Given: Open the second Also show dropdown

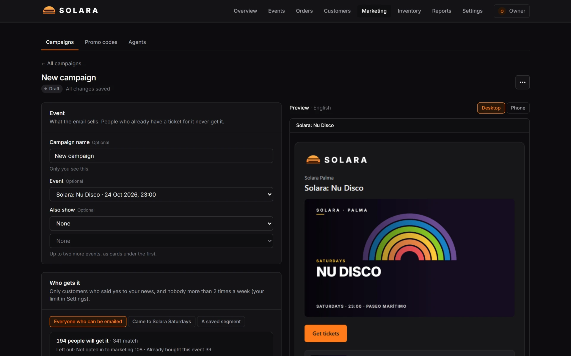Looking at the screenshot, I should 161,241.
